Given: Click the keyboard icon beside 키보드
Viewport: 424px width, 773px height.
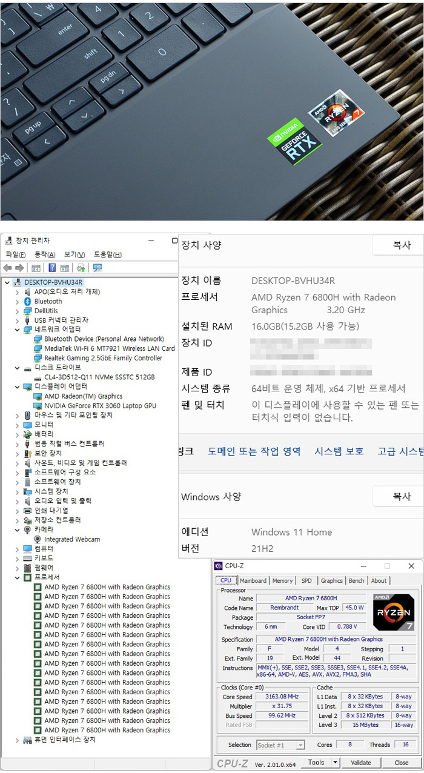Looking at the screenshot, I should [27, 558].
